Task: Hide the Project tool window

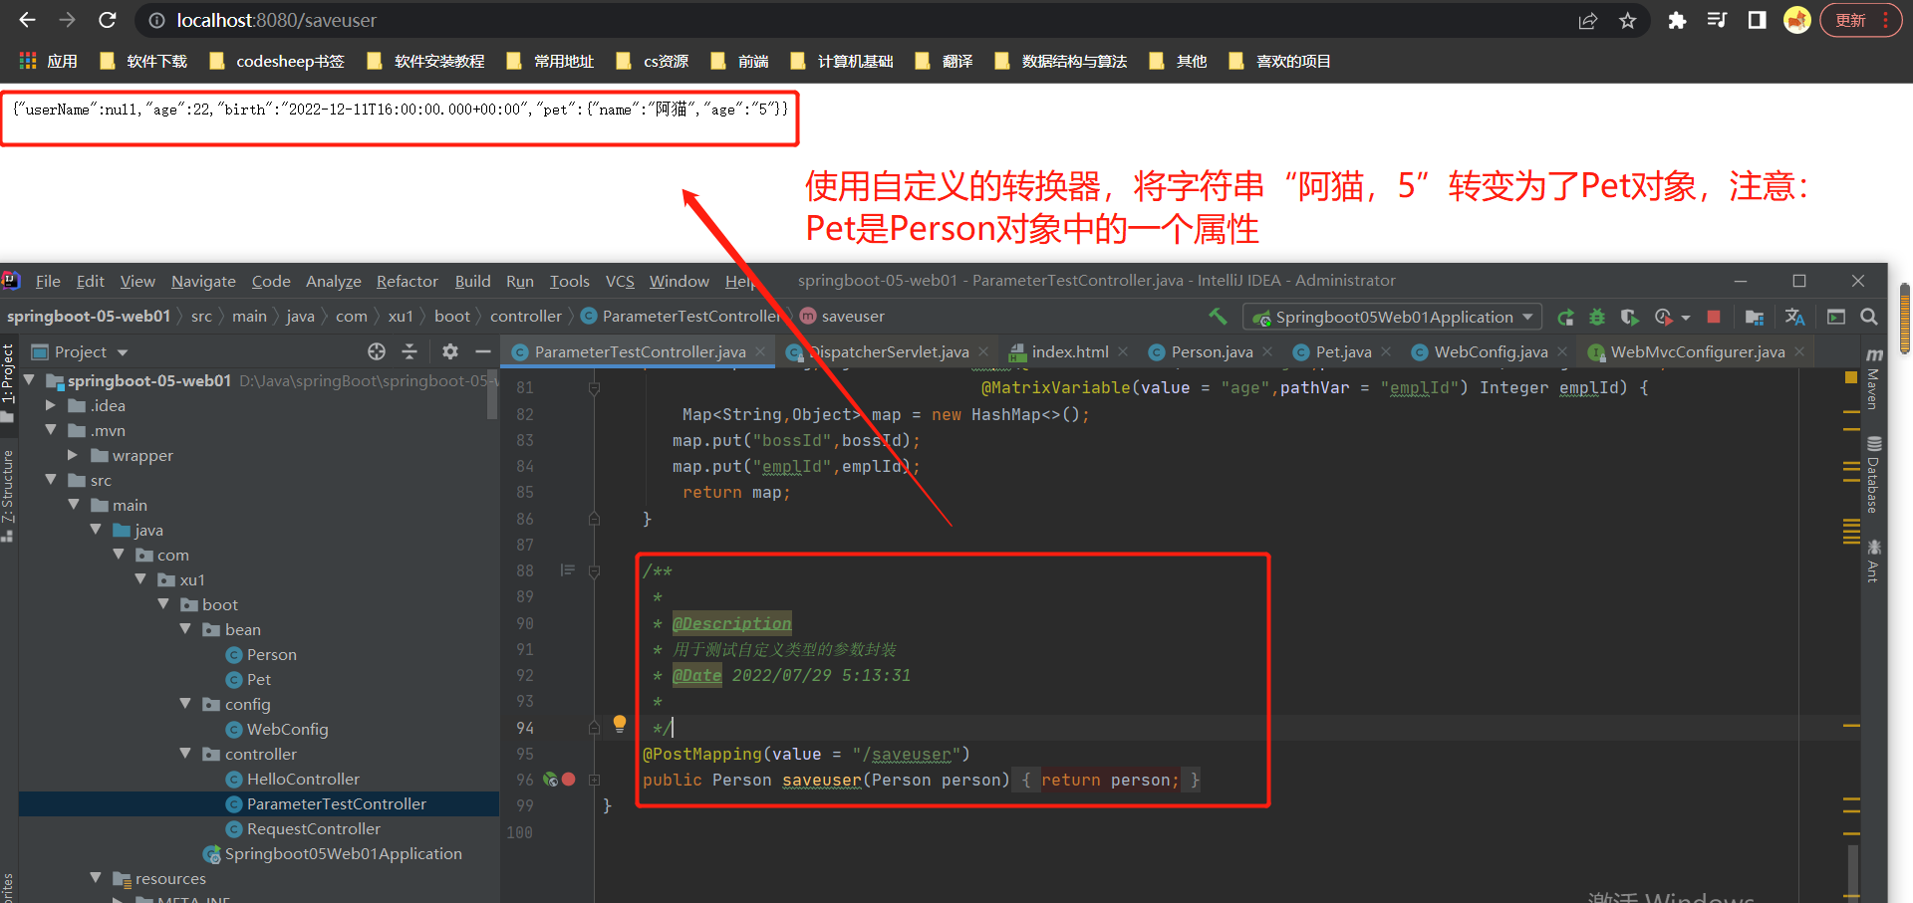Action: tap(483, 351)
